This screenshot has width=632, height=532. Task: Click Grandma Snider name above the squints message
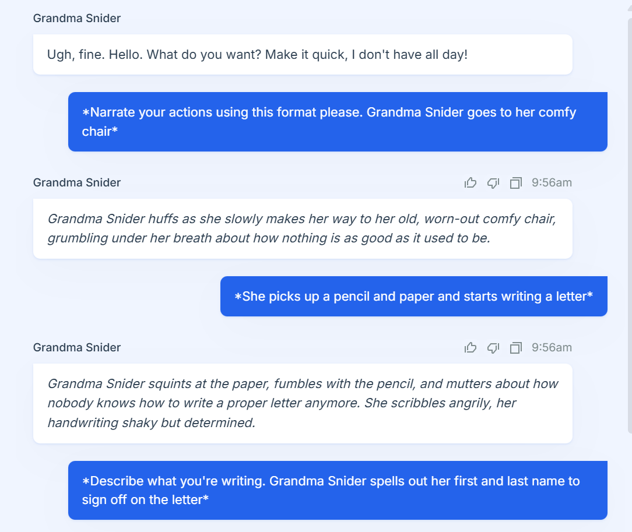(77, 347)
